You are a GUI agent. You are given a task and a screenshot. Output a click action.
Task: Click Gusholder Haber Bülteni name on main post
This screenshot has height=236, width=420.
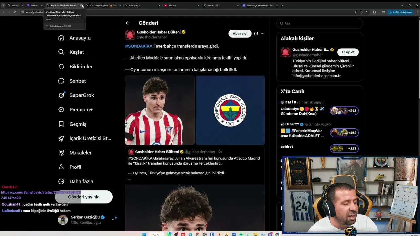pos(159,32)
